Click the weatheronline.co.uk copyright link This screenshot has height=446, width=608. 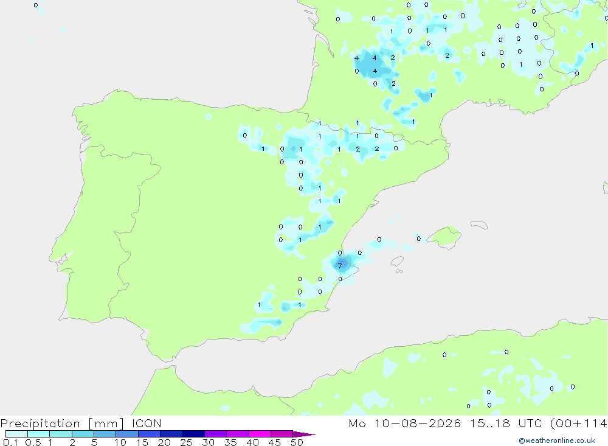click(557, 441)
